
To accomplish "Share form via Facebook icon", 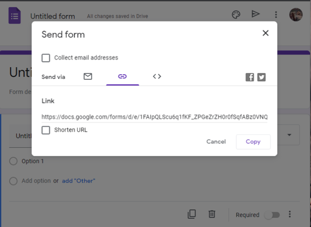I will [x=250, y=77].
